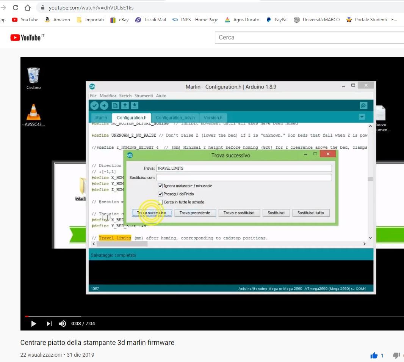The image size is (404, 362).
Task: Click the Arduino Upload arrow icon
Action: point(104,105)
